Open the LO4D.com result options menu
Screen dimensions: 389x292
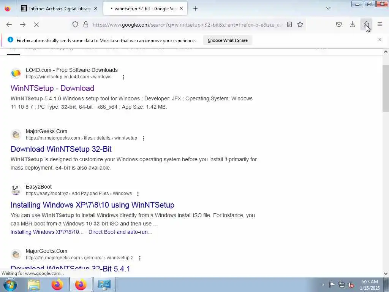click(123, 77)
